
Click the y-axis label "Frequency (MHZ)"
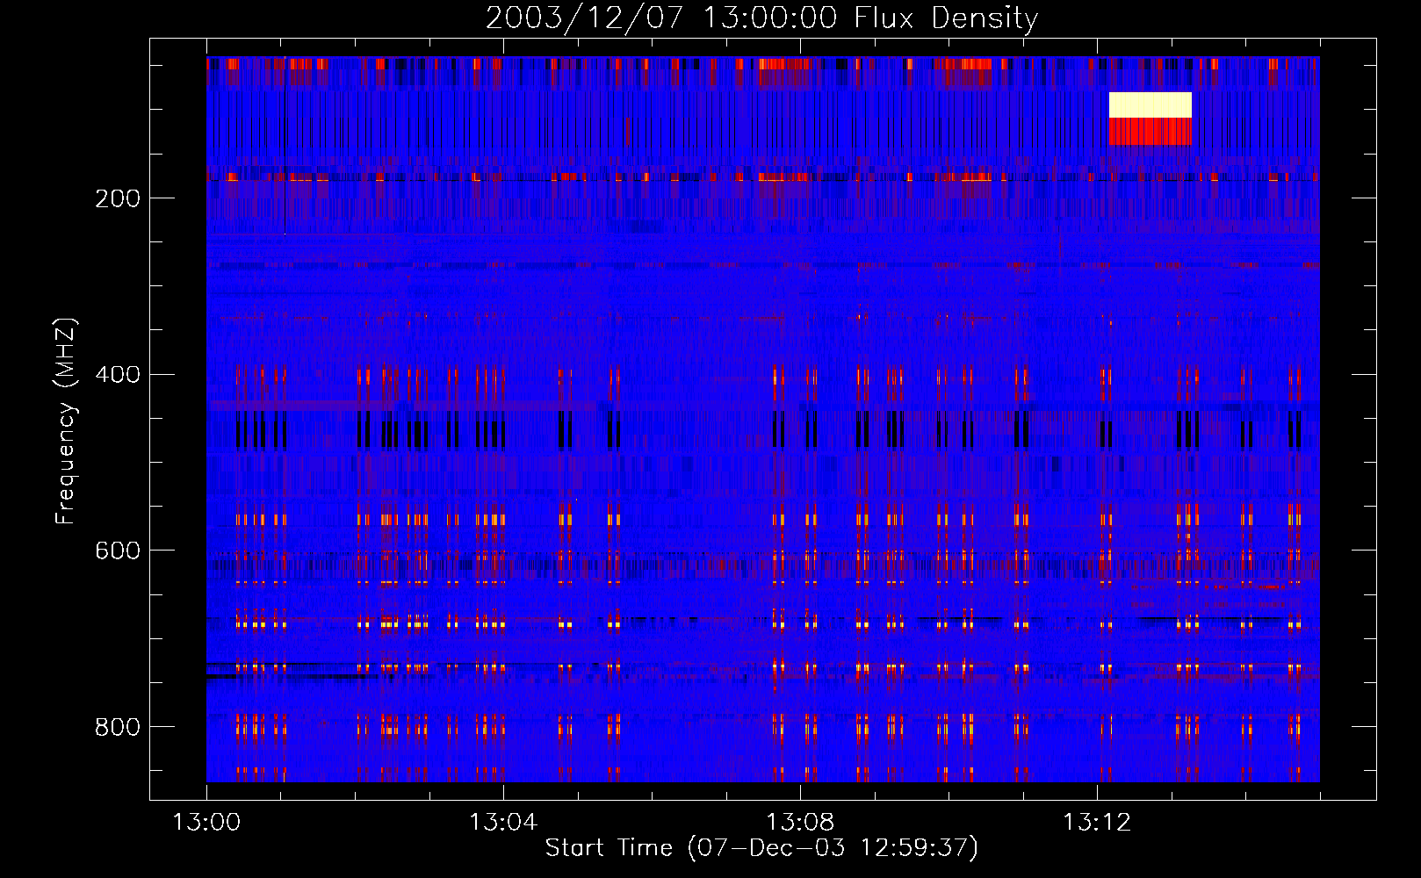pyautogui.click(x=66, y=421)
